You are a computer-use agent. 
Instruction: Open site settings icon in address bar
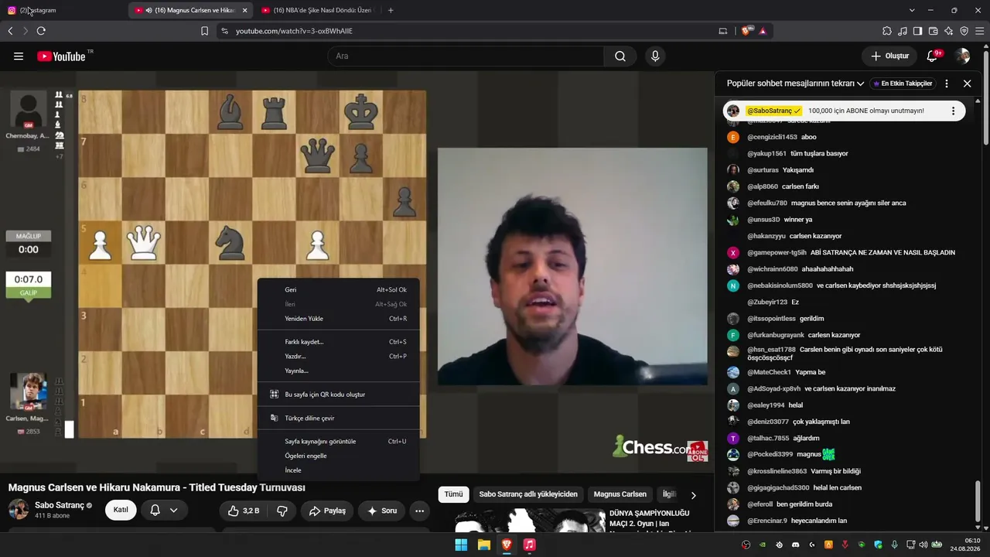pos(224,31)
